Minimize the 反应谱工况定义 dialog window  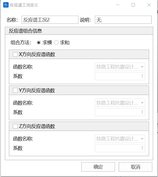[x=118, y=5]
